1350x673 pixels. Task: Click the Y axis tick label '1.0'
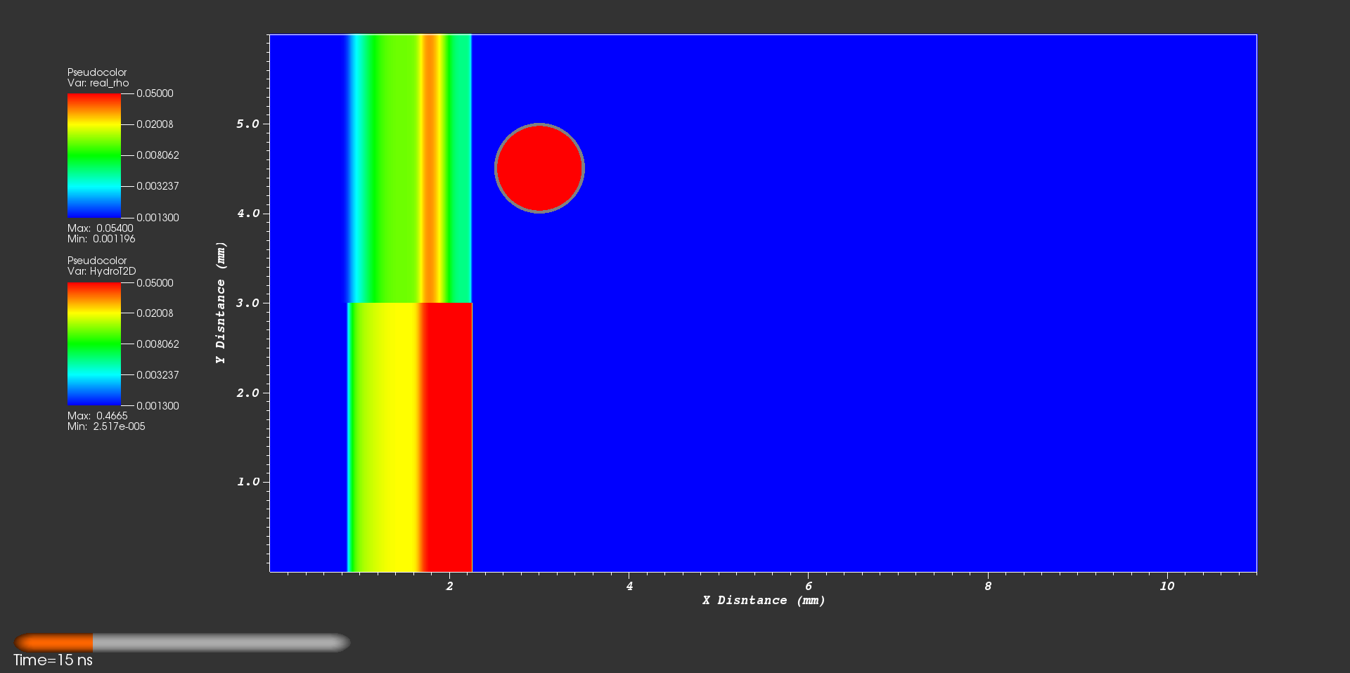click(247, 482)
